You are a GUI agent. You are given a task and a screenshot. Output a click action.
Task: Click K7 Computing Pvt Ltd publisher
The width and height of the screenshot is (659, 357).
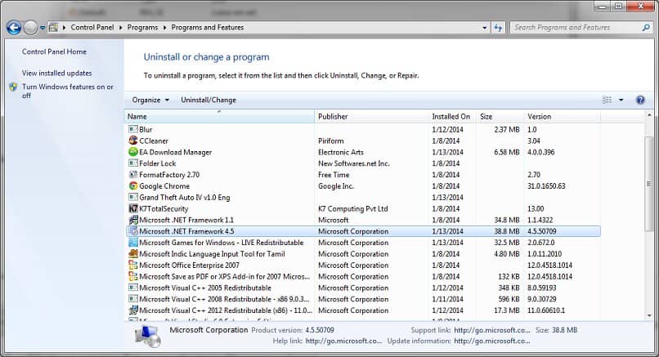click(x=353, y=209)
